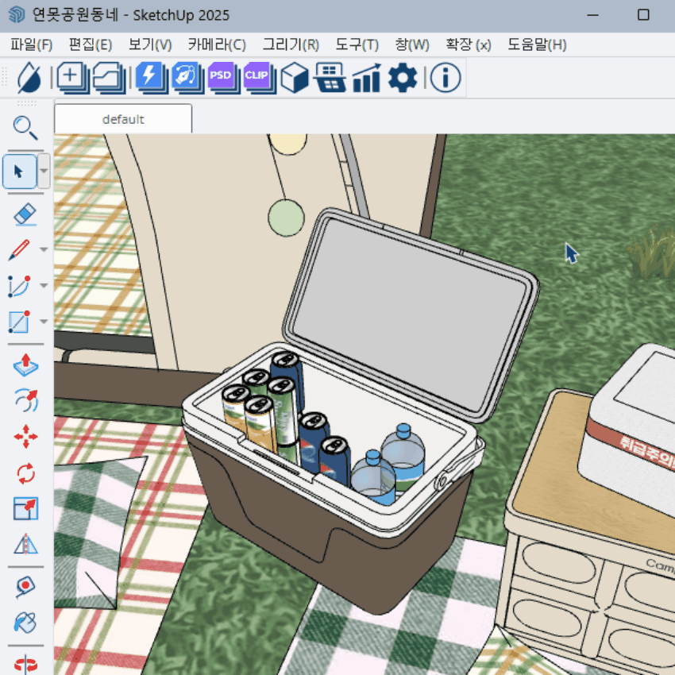This screenshot has width=675, height=675.
Task: Select the Eraser tool
Action: pos(25,214)
